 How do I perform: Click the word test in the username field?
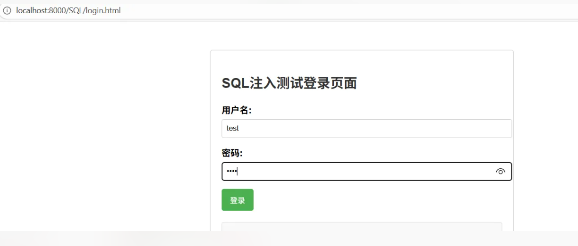(x=233, y=128)
